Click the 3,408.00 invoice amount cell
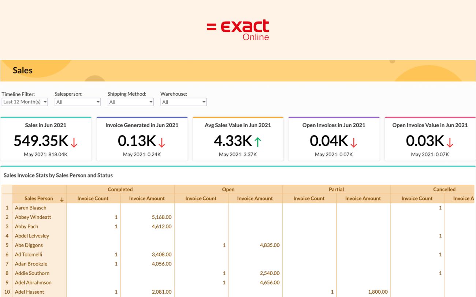 tap(161, 255)
